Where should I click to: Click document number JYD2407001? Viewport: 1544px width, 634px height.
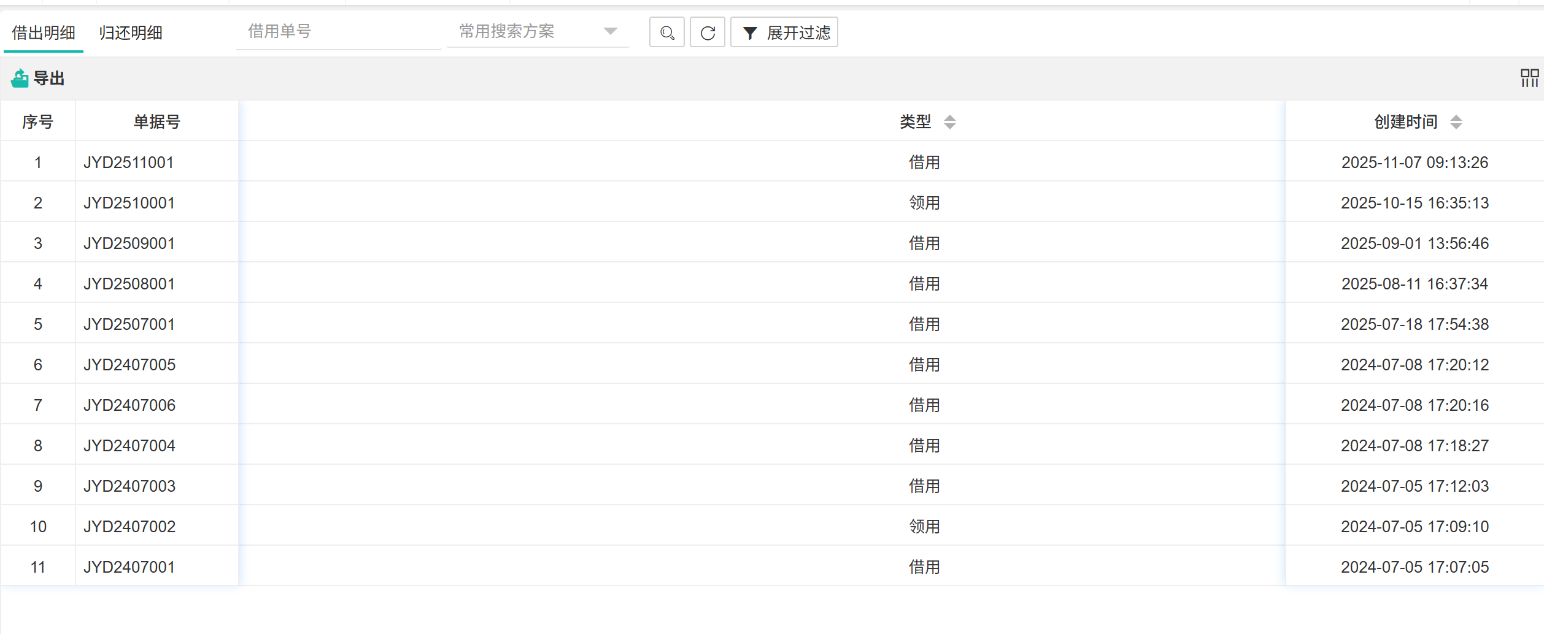129,567
